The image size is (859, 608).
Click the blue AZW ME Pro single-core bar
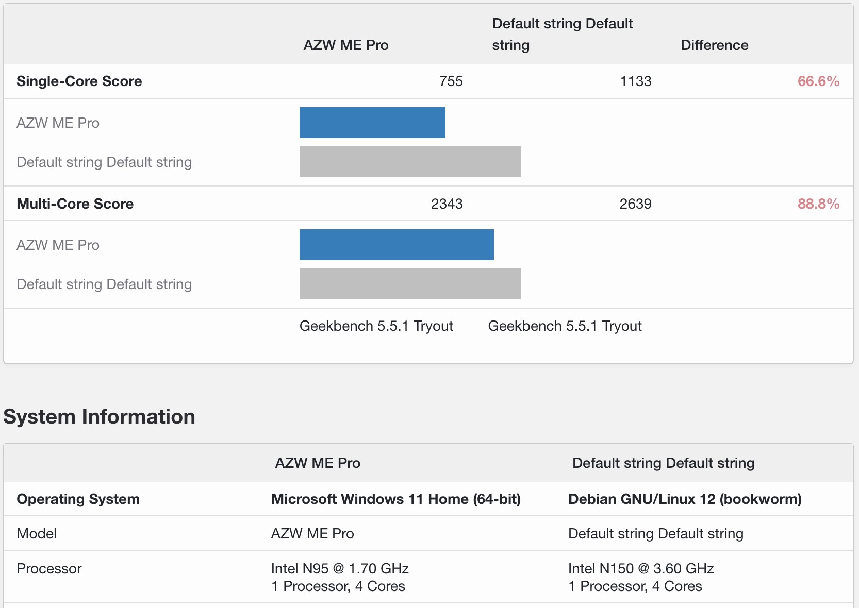click(372, 123)
